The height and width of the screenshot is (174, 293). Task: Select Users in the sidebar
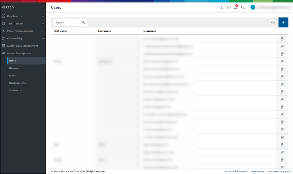pos(27,61)
